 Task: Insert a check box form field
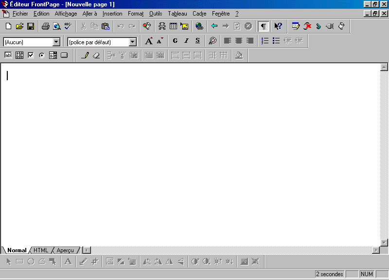31,55
